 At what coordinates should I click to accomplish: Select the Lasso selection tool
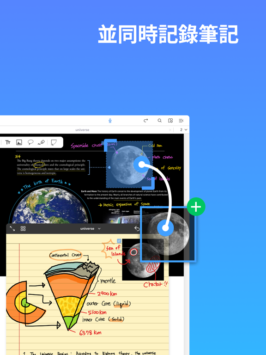[x=30, y=142]
